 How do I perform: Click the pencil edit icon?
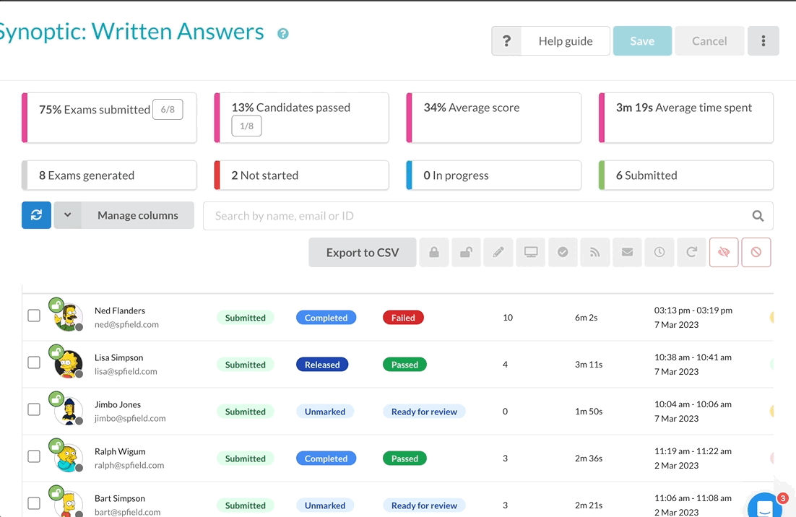tap(498, 253)
